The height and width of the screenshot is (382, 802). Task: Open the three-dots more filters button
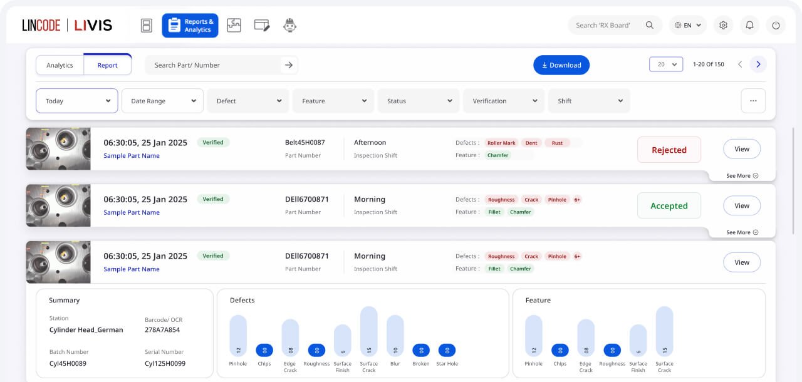(x=753, y=101)
